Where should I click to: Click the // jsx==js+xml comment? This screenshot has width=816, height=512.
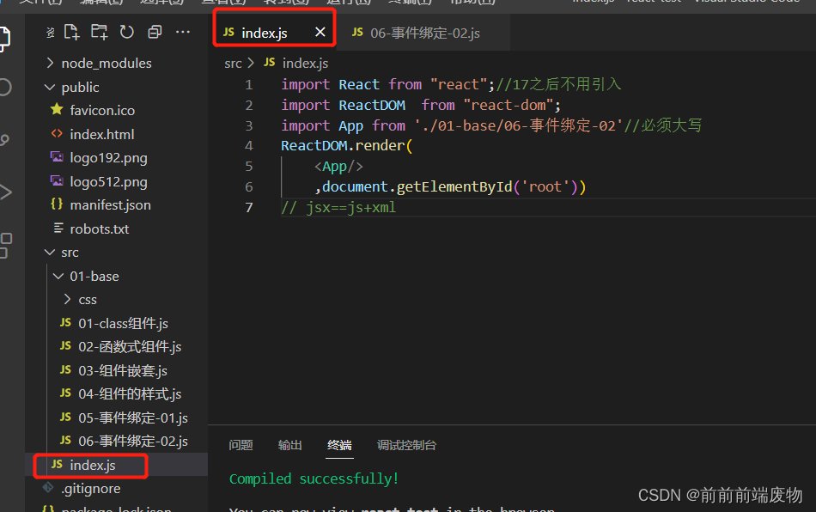pyautogui.click(x=338, y=208)
